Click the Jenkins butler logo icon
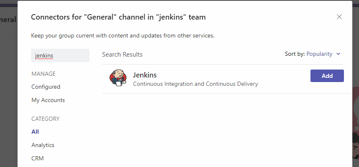359x167 pixels. tap(118, 78)
